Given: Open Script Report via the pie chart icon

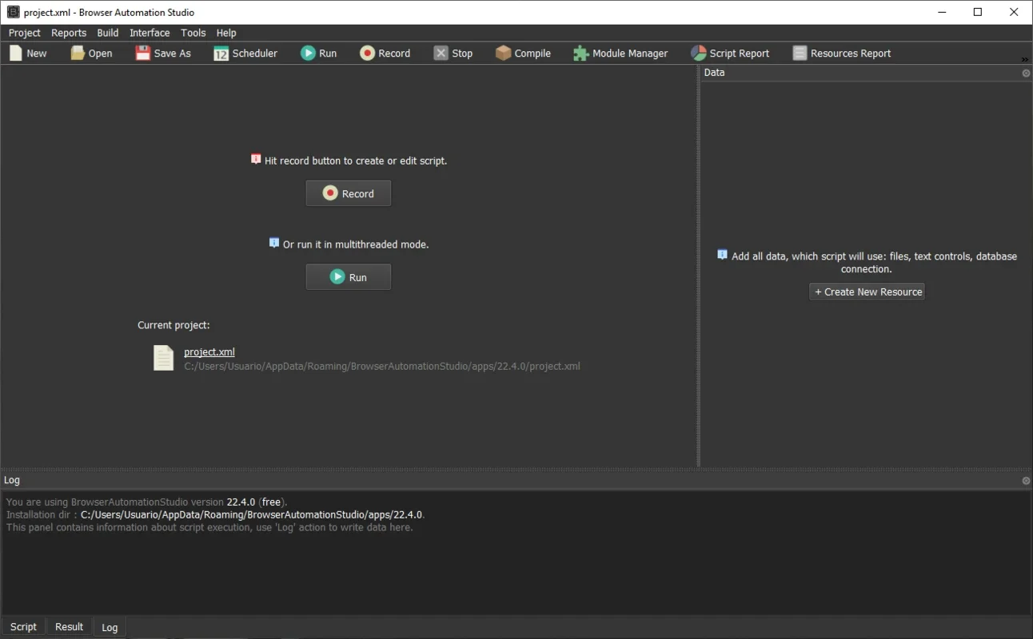Looking at the screenshot, I should click(x=698, y=53).
